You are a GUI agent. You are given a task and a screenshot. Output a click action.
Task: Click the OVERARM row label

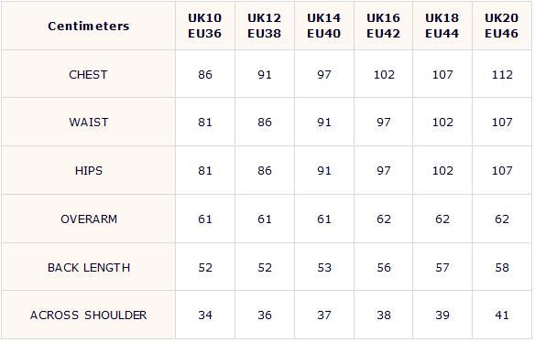[x=89, y=219]
